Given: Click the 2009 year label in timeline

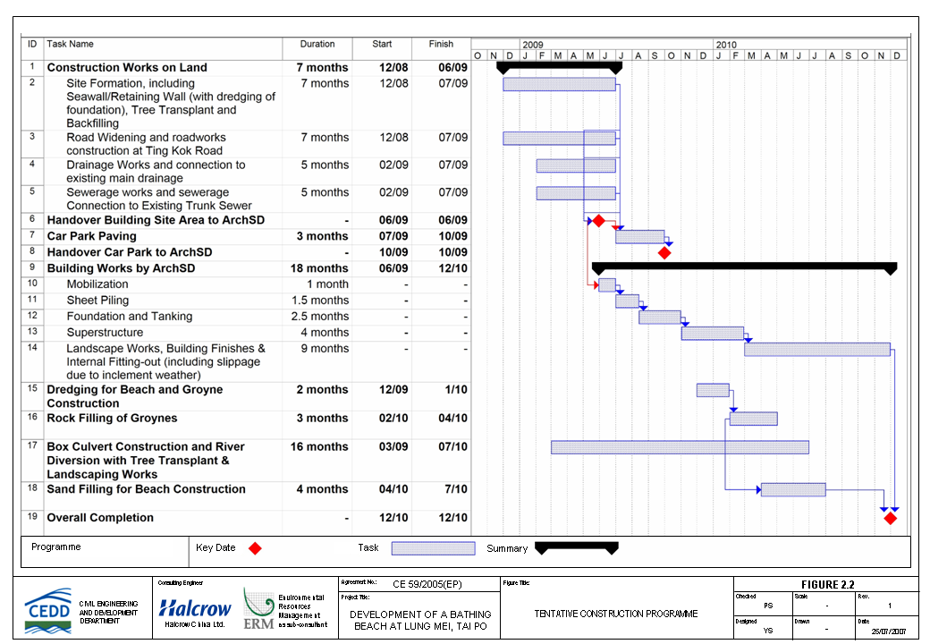Looking at the screenshot, I should coord(533,45).
